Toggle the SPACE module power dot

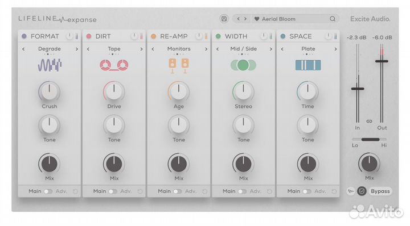(283, 36)
